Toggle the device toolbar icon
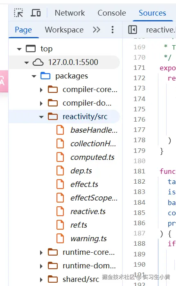Image resolution: width=176 pixels, height=286 pixels. (x=36, y=13)
